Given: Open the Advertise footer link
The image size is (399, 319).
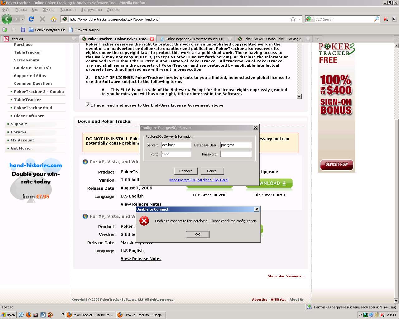Looking at the screenshot, I should point(260,299).
